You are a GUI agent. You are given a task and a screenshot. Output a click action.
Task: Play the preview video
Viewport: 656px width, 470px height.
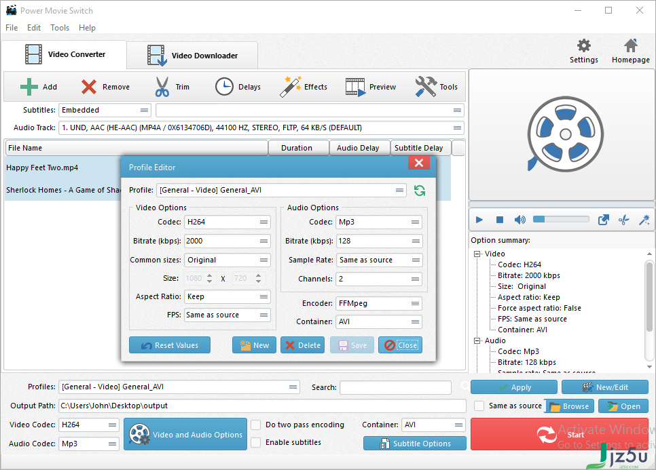click(x=479, y=220)
